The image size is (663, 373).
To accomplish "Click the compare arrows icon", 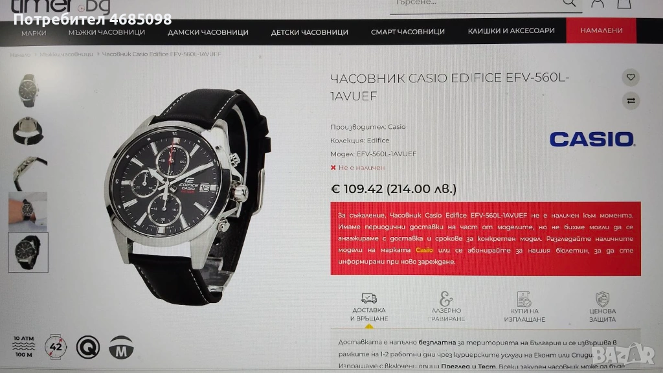I will (631, 100).
